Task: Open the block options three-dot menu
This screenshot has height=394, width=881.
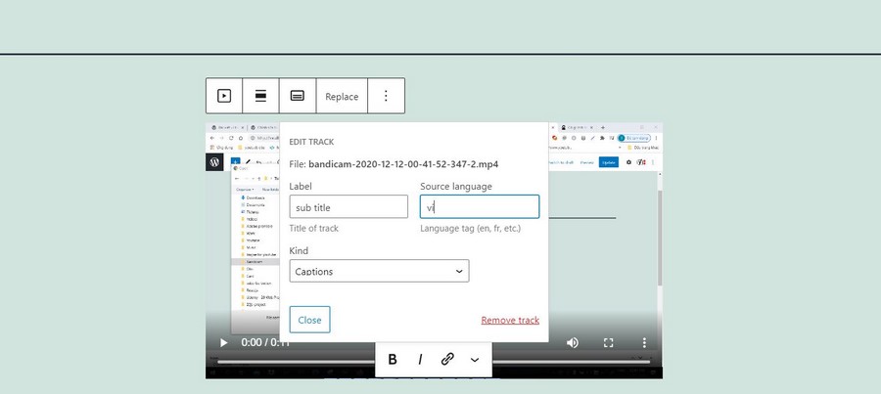Action: (x=386, y=96)
